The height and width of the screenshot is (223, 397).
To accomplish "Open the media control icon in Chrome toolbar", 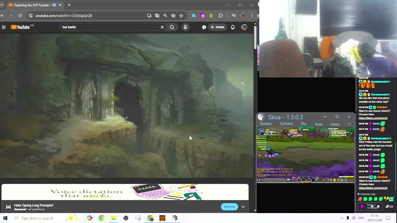I will [x=234, y=15].
